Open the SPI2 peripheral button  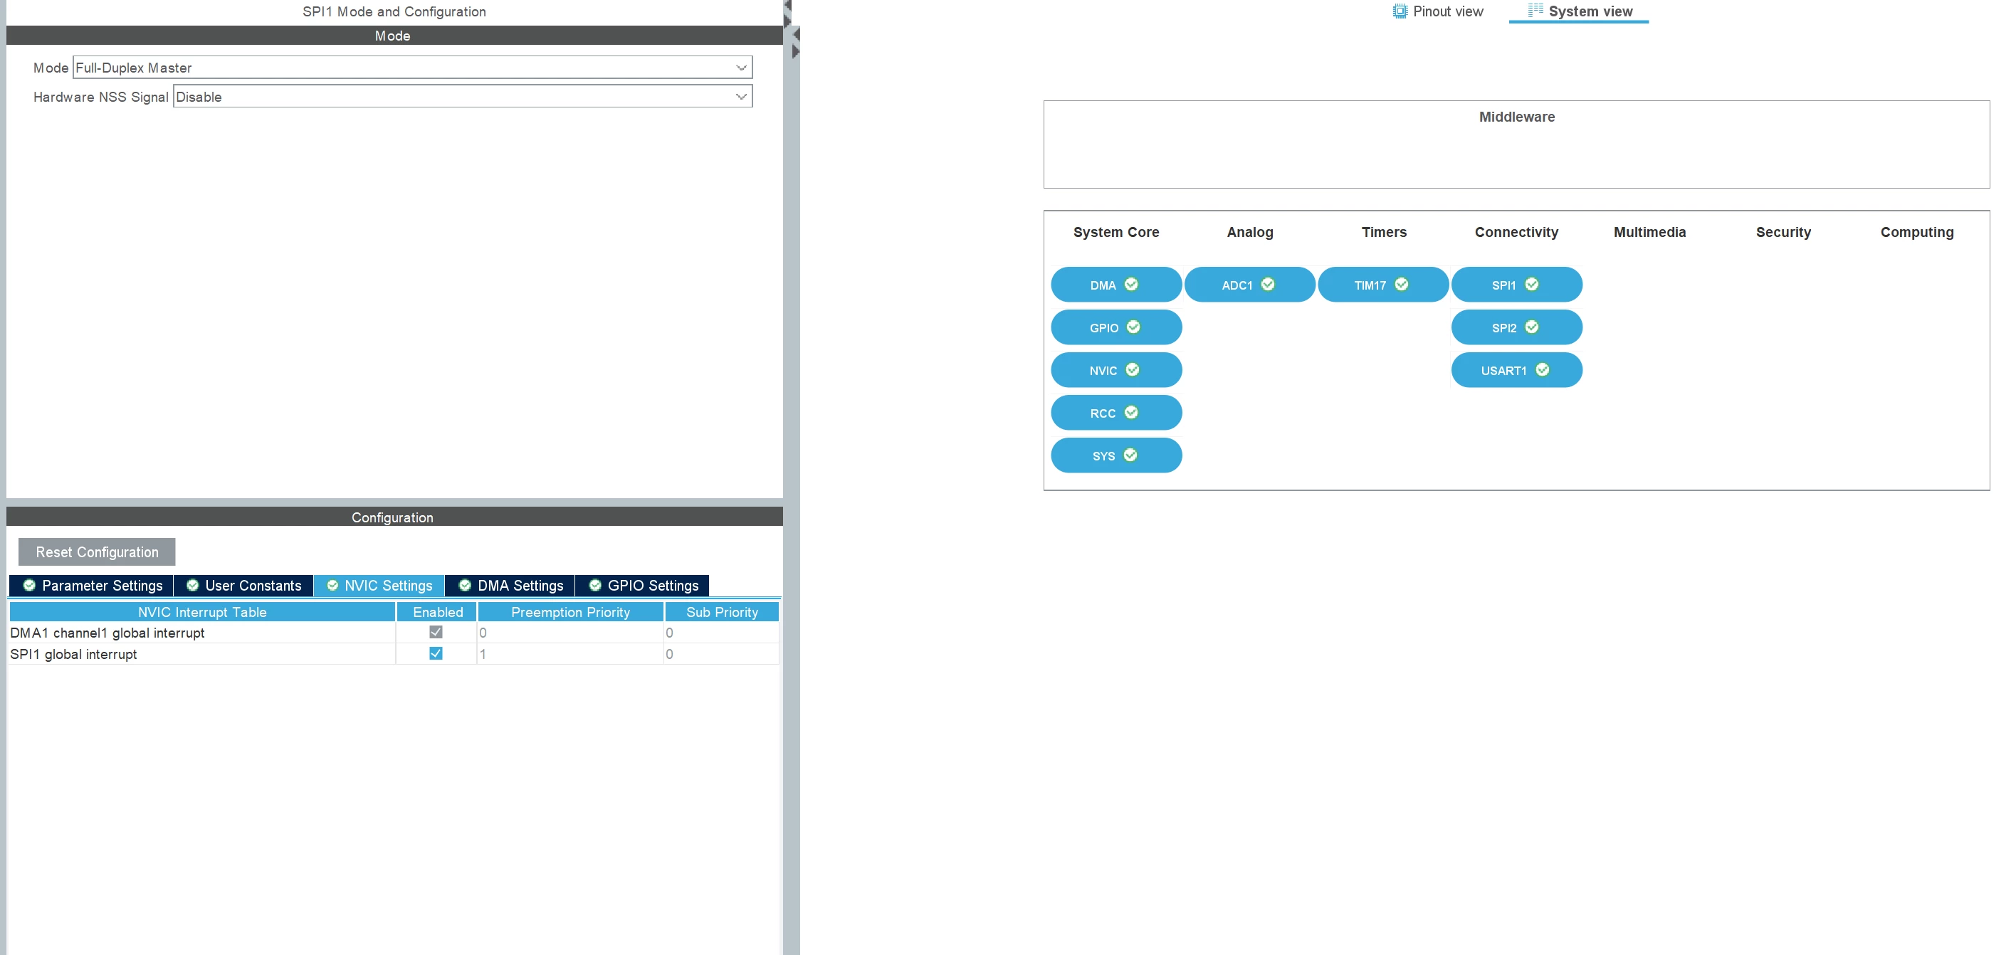(1517, 328)
